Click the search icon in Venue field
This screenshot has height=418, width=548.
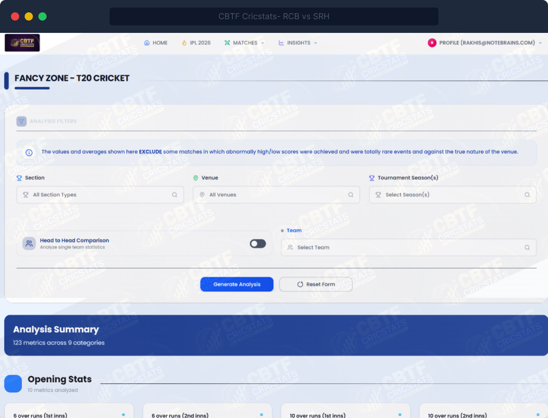tap(351, 195)
